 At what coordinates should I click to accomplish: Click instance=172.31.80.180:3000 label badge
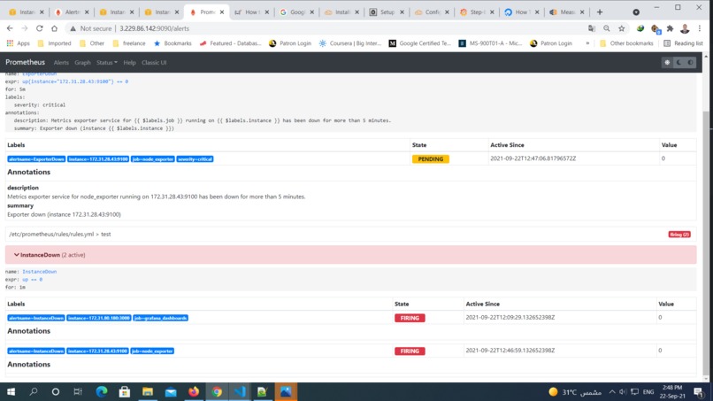[x=99, y=318]
